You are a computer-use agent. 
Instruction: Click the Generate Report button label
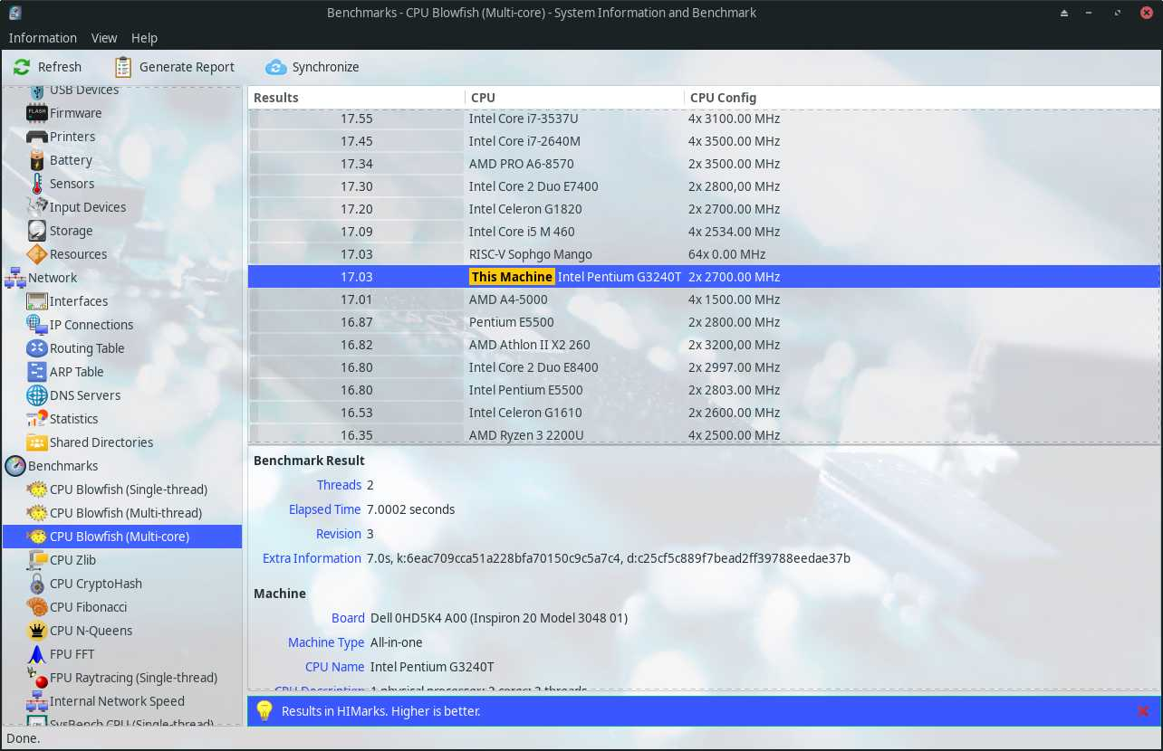pos(187,67)
